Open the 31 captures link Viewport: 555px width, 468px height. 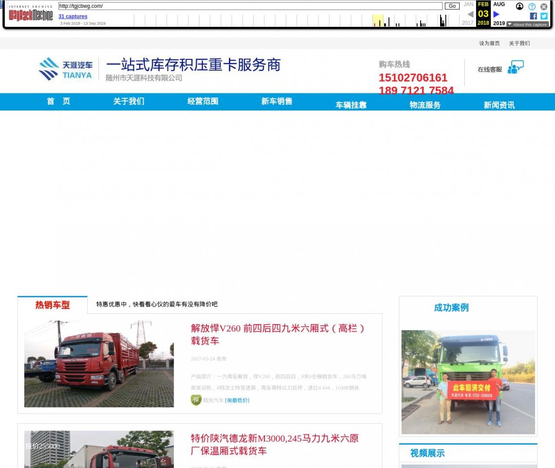(x=73, y=17)
